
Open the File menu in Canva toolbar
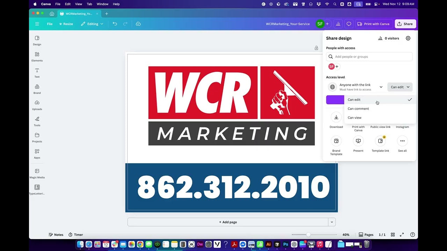coord(50,24)
